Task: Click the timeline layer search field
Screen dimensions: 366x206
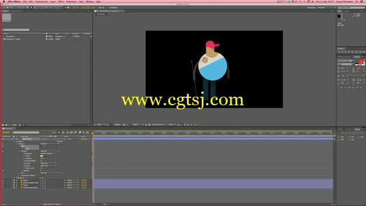Action: pyautogui.click(x=26, y=132)
